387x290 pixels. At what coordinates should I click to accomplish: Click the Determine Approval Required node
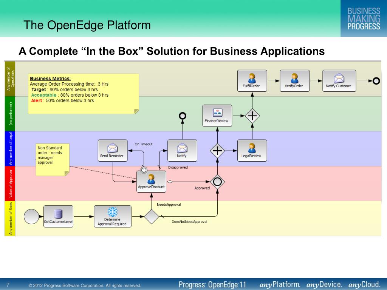[113, 216]
